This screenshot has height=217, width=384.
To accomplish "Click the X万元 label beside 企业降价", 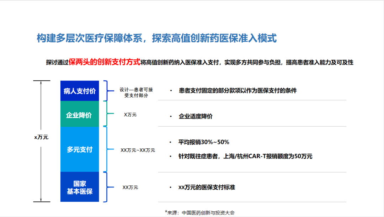I will (130, 115).
